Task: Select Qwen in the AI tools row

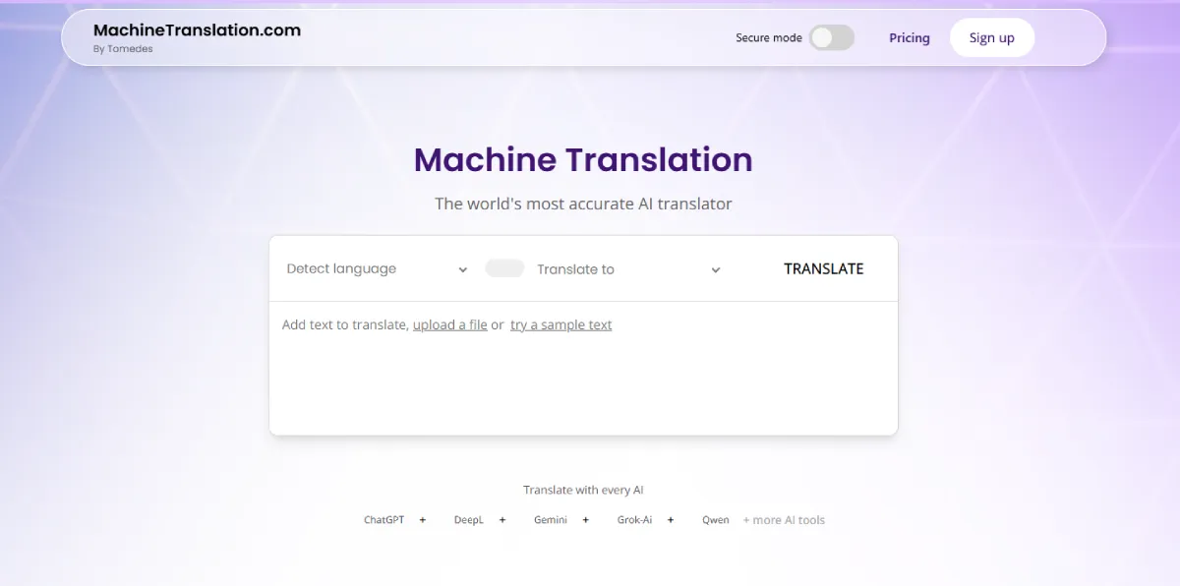Action: click(x=715, y=520)
